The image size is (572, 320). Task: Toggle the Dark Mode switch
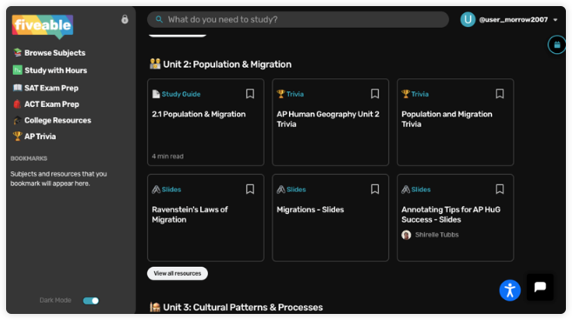(91, 301)
